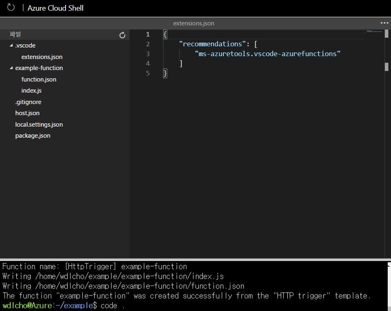Image resolution: width=391 pixels, height=311 pixels.
Task: Collapse the example-function folder
Action: click(x=11, y=68)
